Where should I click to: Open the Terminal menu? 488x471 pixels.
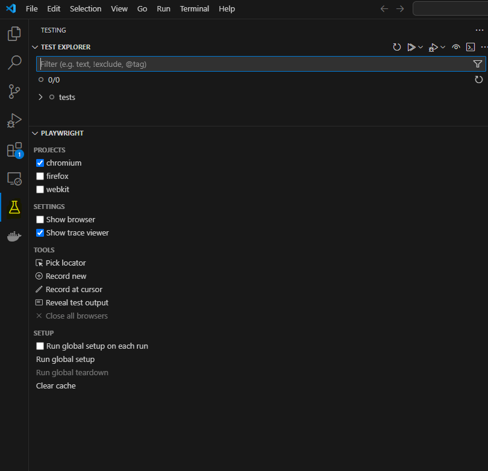click(x=195, y=9)
